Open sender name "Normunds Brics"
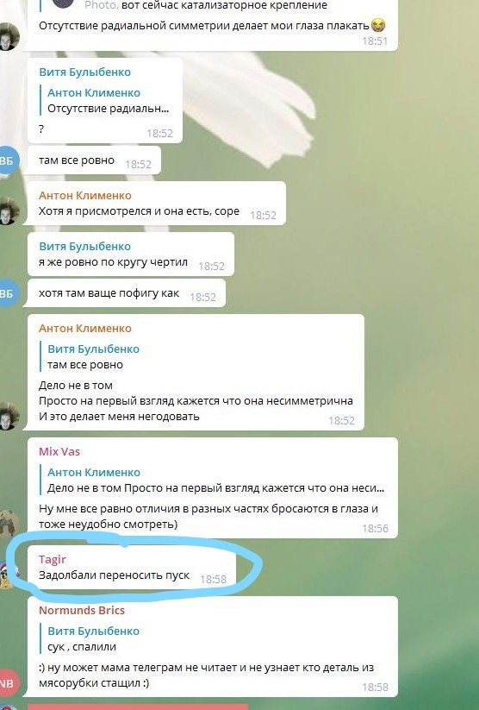The width and height of the screenshot is (479, 710). [x=82, y=610]
